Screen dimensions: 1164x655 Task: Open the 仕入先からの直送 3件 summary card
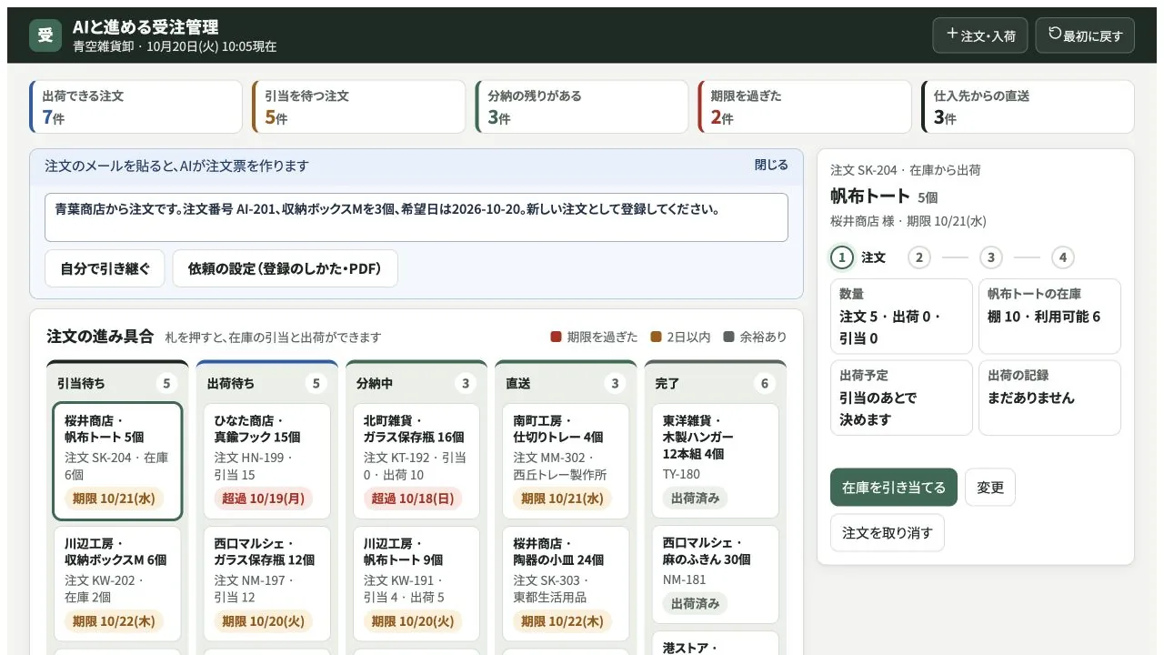[1028, 107]
